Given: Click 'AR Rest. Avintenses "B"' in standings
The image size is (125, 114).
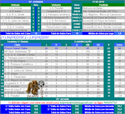Looking at the screenshot, I should [18, 52].
